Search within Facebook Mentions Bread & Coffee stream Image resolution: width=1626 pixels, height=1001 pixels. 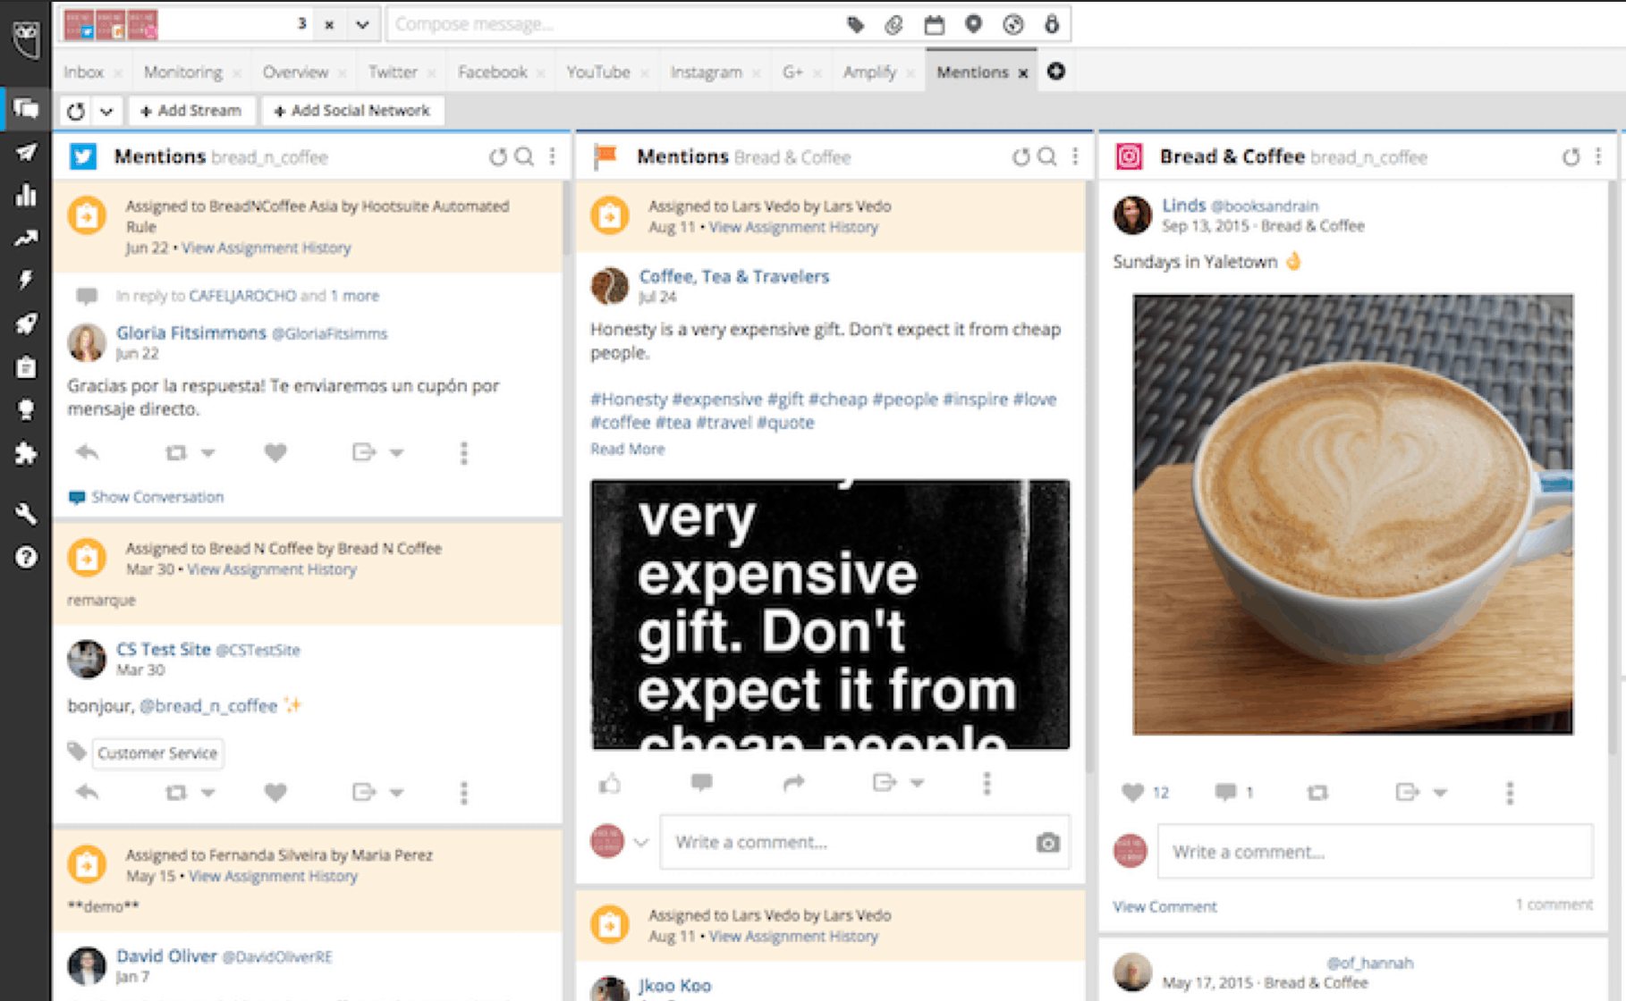[x=1047, y=157]
